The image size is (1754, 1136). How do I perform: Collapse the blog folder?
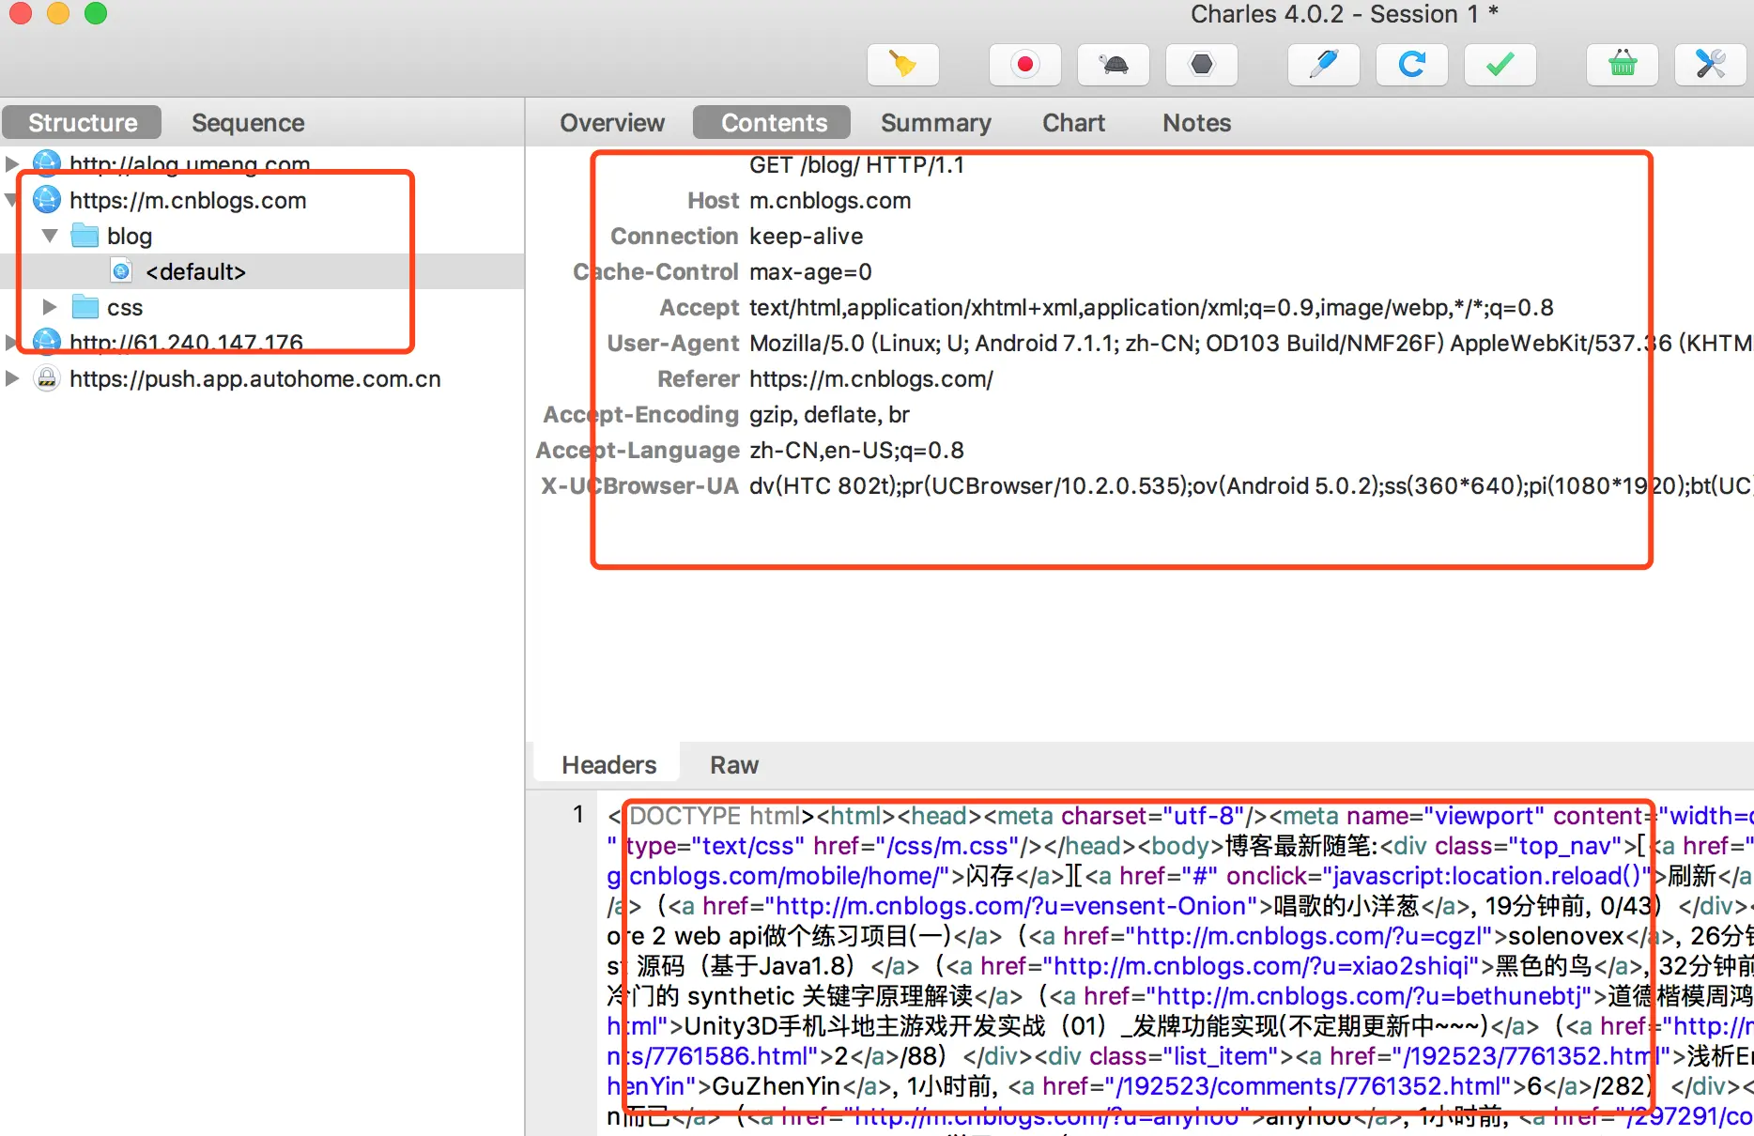51,236
